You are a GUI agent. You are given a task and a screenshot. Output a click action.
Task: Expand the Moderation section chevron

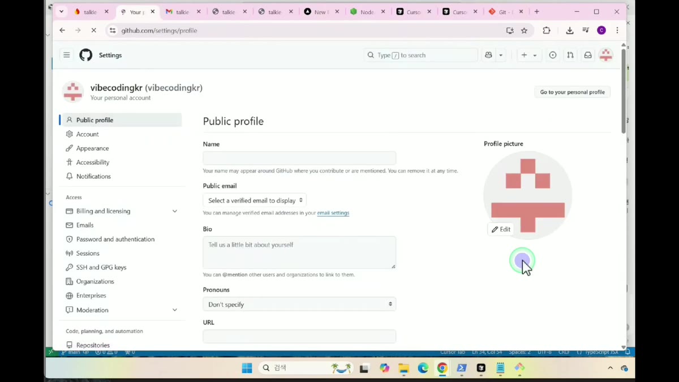pyautogui.click(x=174, y=310)
